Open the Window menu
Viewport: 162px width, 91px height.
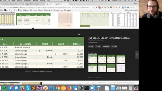(x=42, y=1)
